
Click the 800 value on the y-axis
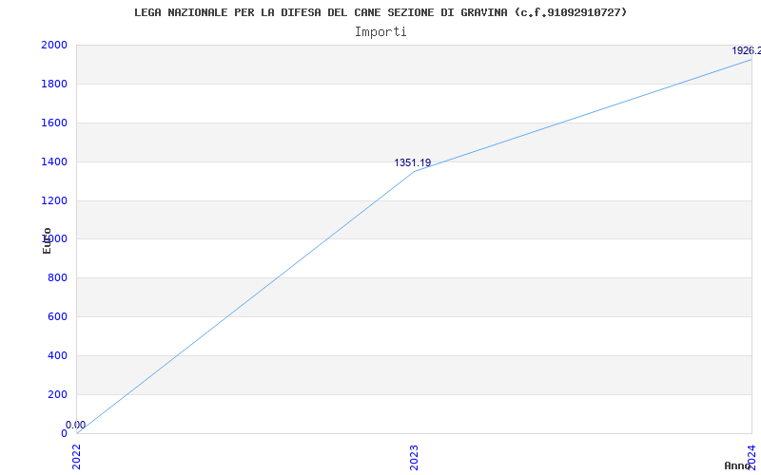(57, 278)
